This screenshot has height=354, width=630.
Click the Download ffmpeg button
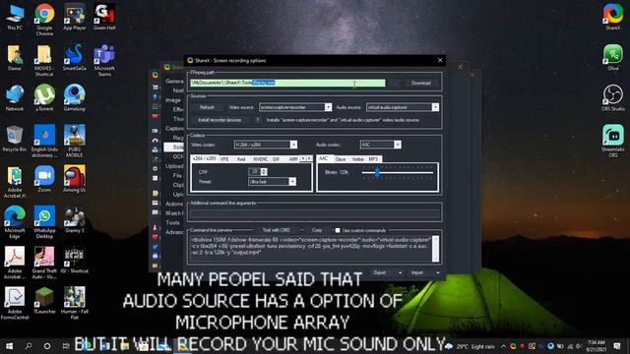point(421,83)
